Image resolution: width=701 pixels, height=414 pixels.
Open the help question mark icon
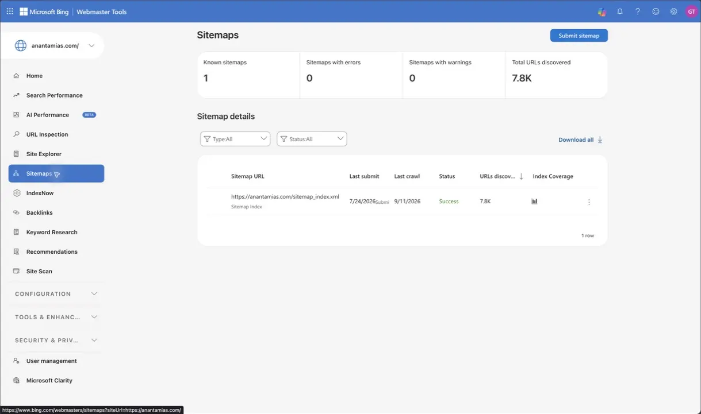(638, 11)
